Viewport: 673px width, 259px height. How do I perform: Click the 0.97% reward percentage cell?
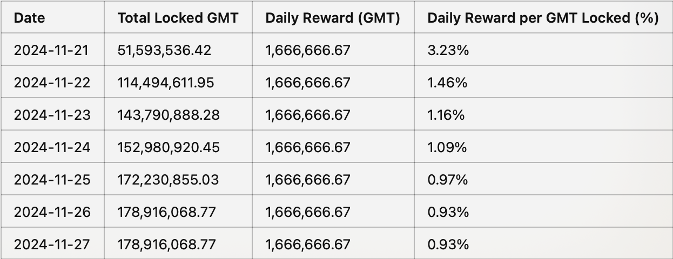448,180
